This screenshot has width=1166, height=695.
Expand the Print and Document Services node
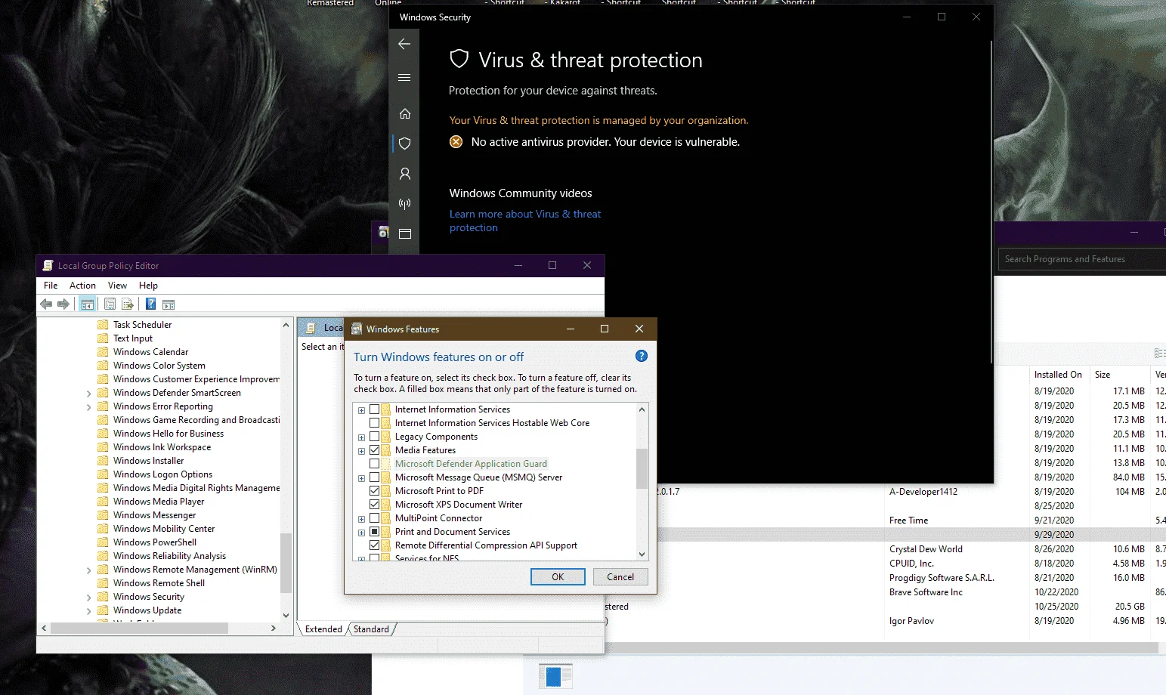[361, 533]
